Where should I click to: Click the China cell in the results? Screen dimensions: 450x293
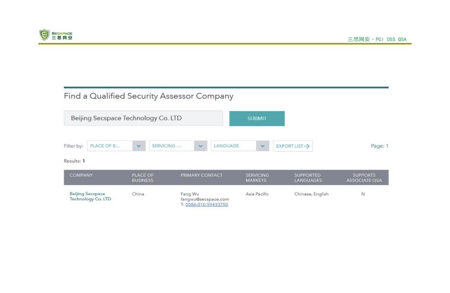tap(138, 194)
